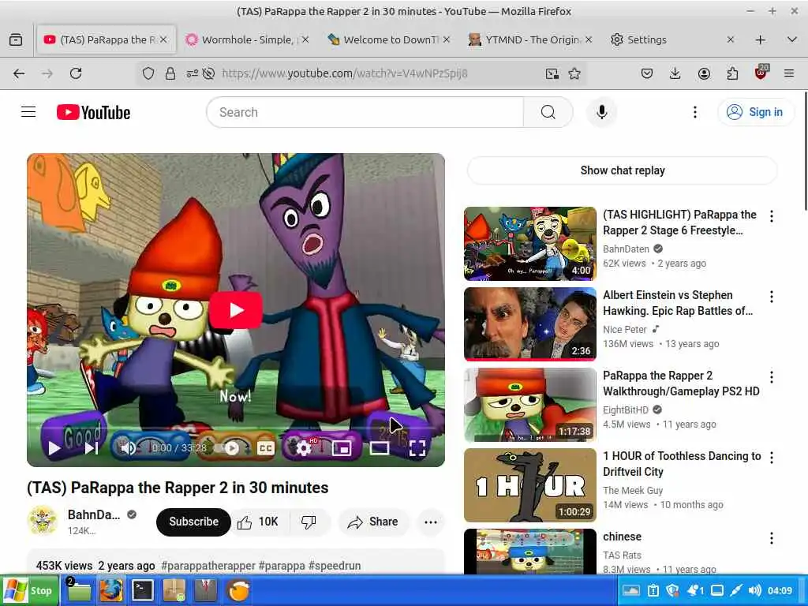The width and height of the screenshot is (808, 606).
Task: Open Stage 6 Freestyle TAS Highlight thumbnail
Action: (x=529, y=244)
